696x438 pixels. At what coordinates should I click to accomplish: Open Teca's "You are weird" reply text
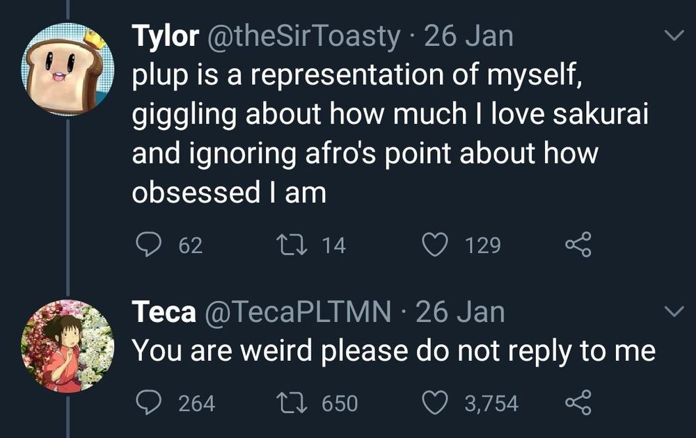click(394, 351)
